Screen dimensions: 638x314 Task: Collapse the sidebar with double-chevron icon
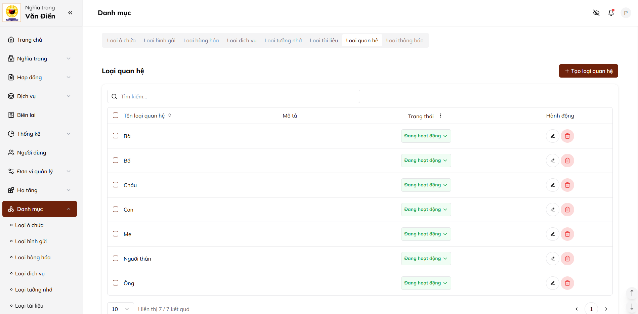click(70, 13)
